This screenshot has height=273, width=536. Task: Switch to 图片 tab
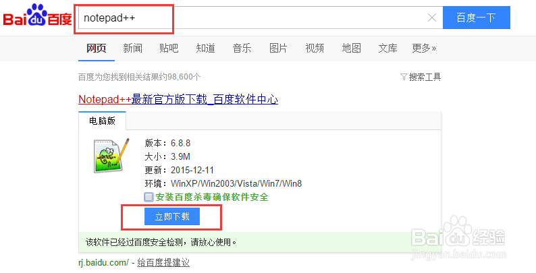click(x=278, y=48)
